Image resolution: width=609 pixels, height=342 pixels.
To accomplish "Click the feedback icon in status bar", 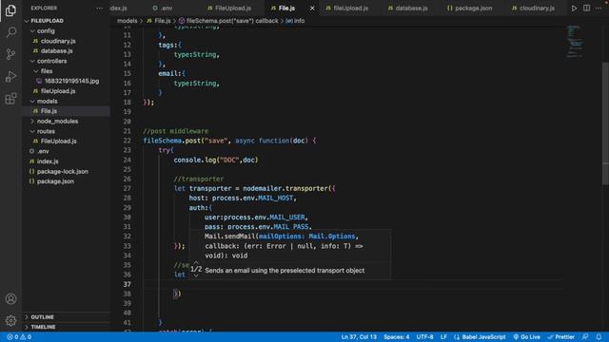I will tap(585, 337).
